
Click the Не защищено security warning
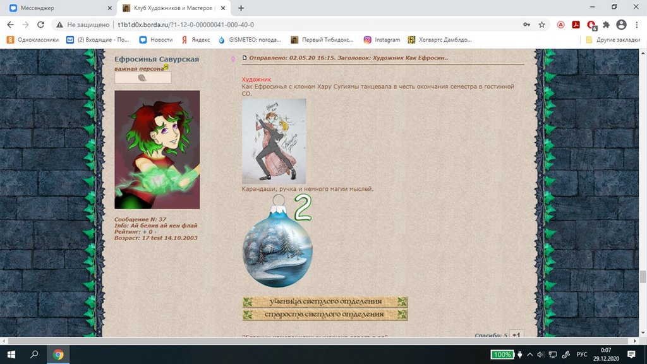(83, 25)
